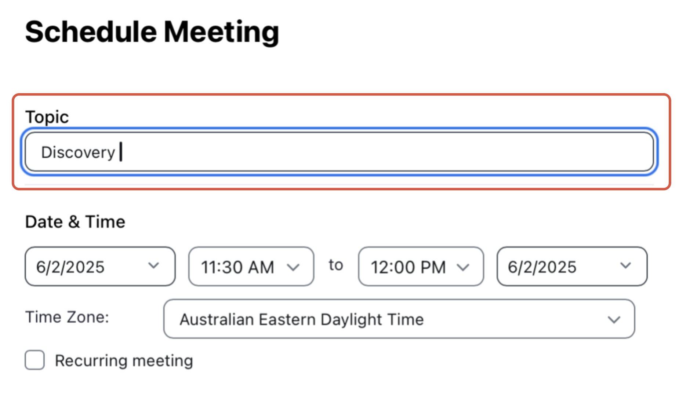Click the chevron on the start date picker
679x407 pixels.
[153, 265]
